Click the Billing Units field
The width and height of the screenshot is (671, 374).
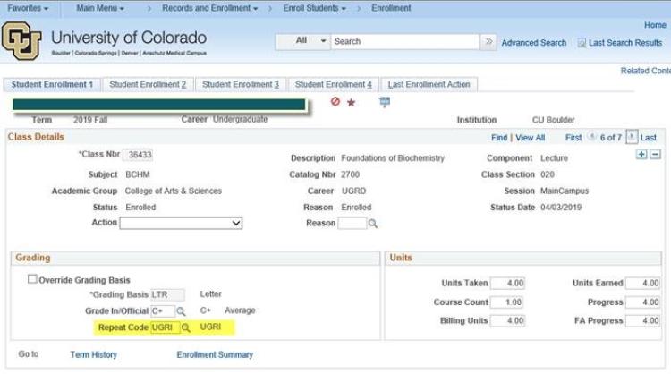pos(508,320)
